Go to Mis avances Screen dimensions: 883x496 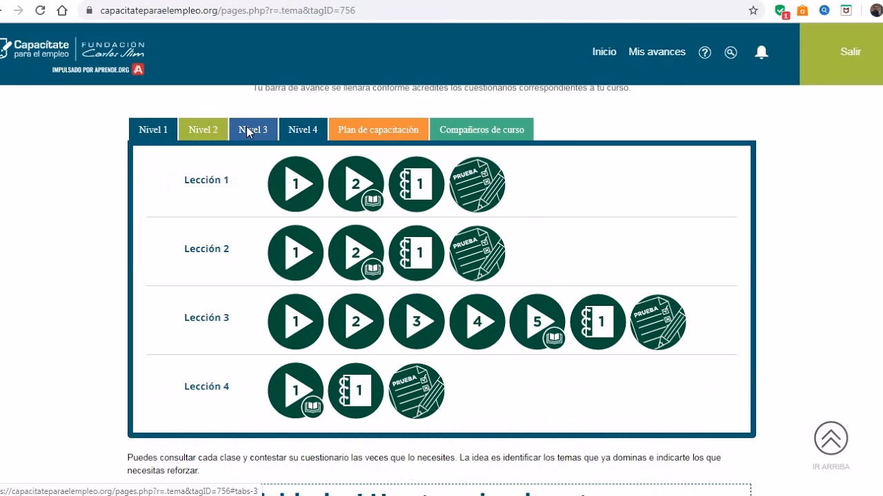tap(656, 52)
